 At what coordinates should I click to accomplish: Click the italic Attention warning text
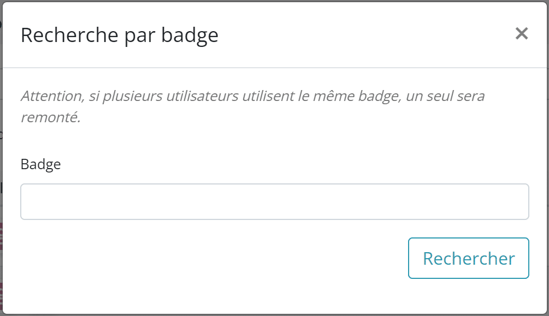(252, 106)
